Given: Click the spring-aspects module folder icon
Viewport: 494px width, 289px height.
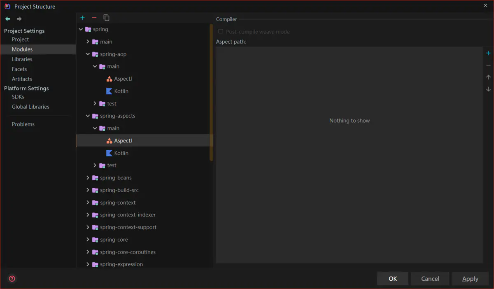Looking at the screenshot, I should [x=95, y=116].
